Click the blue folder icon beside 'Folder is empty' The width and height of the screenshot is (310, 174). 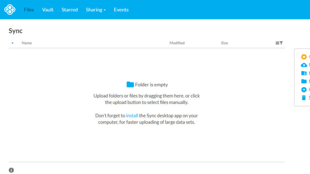pos(130,85)
